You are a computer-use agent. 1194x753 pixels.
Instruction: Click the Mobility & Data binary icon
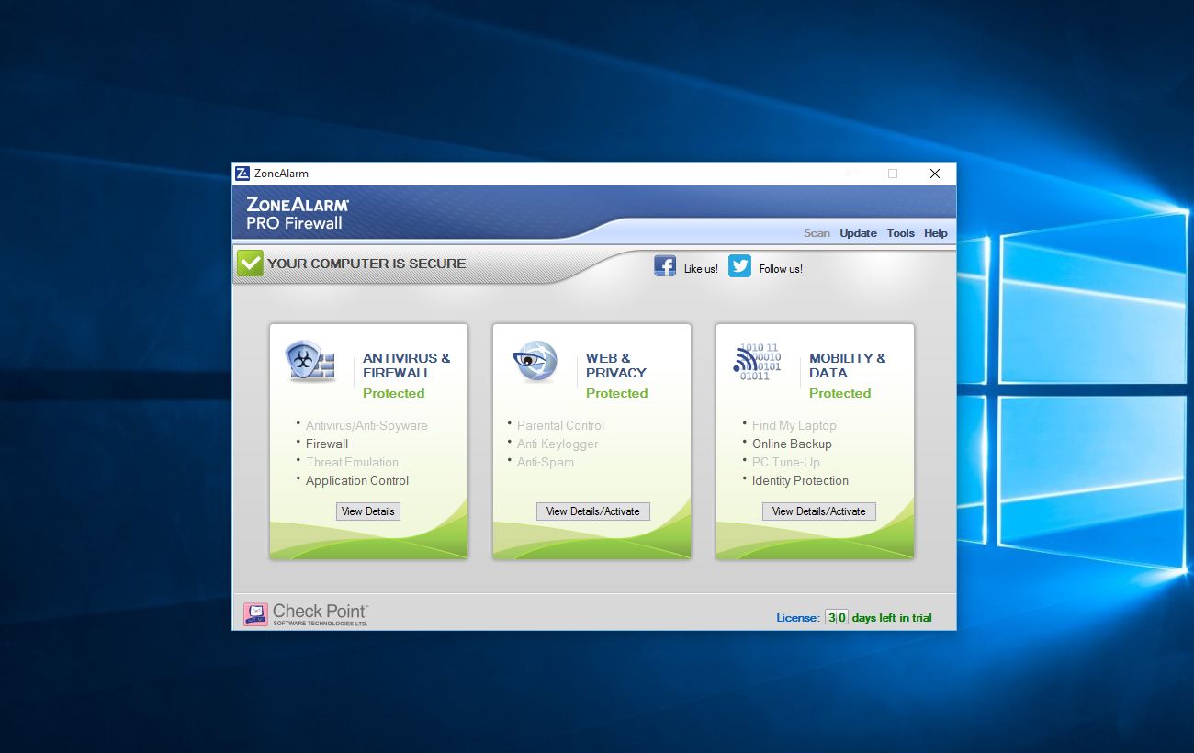757,363
